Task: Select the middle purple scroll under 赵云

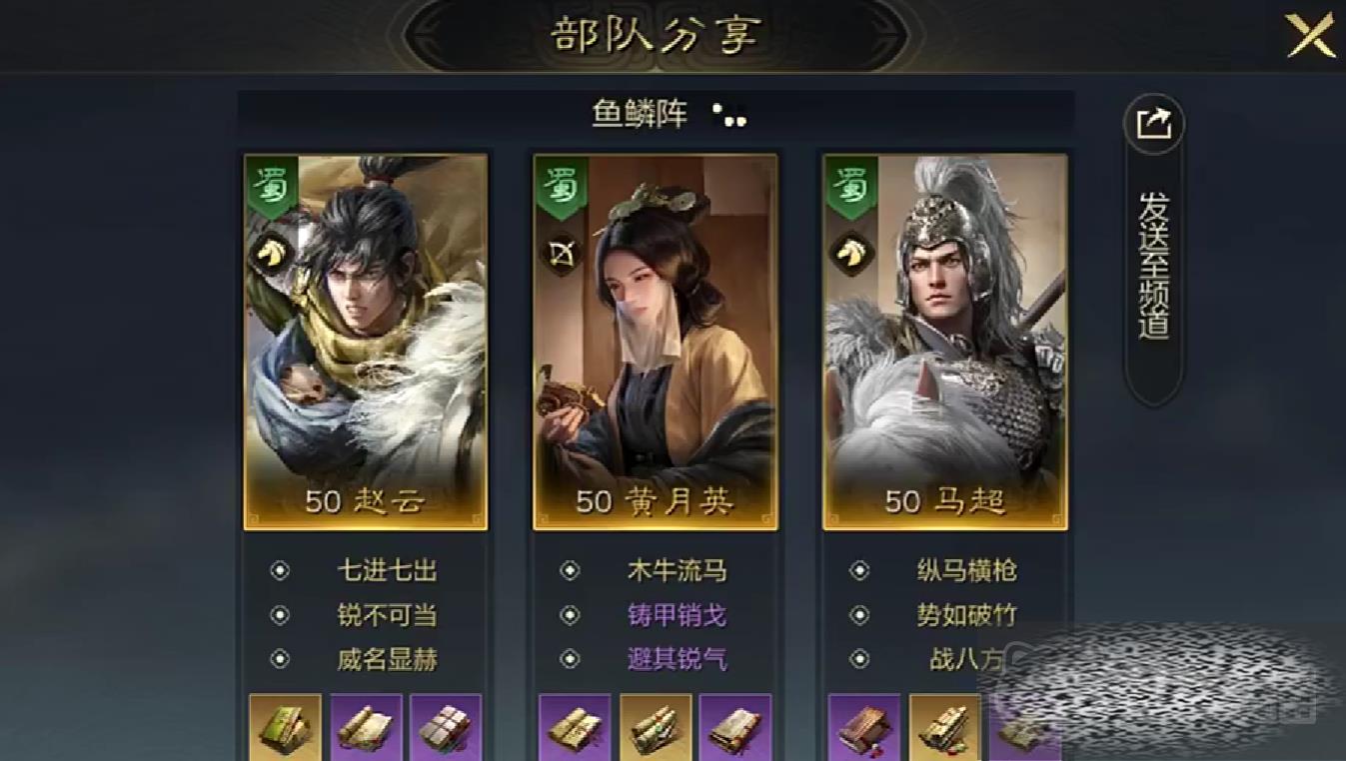Action: (366, 728)
